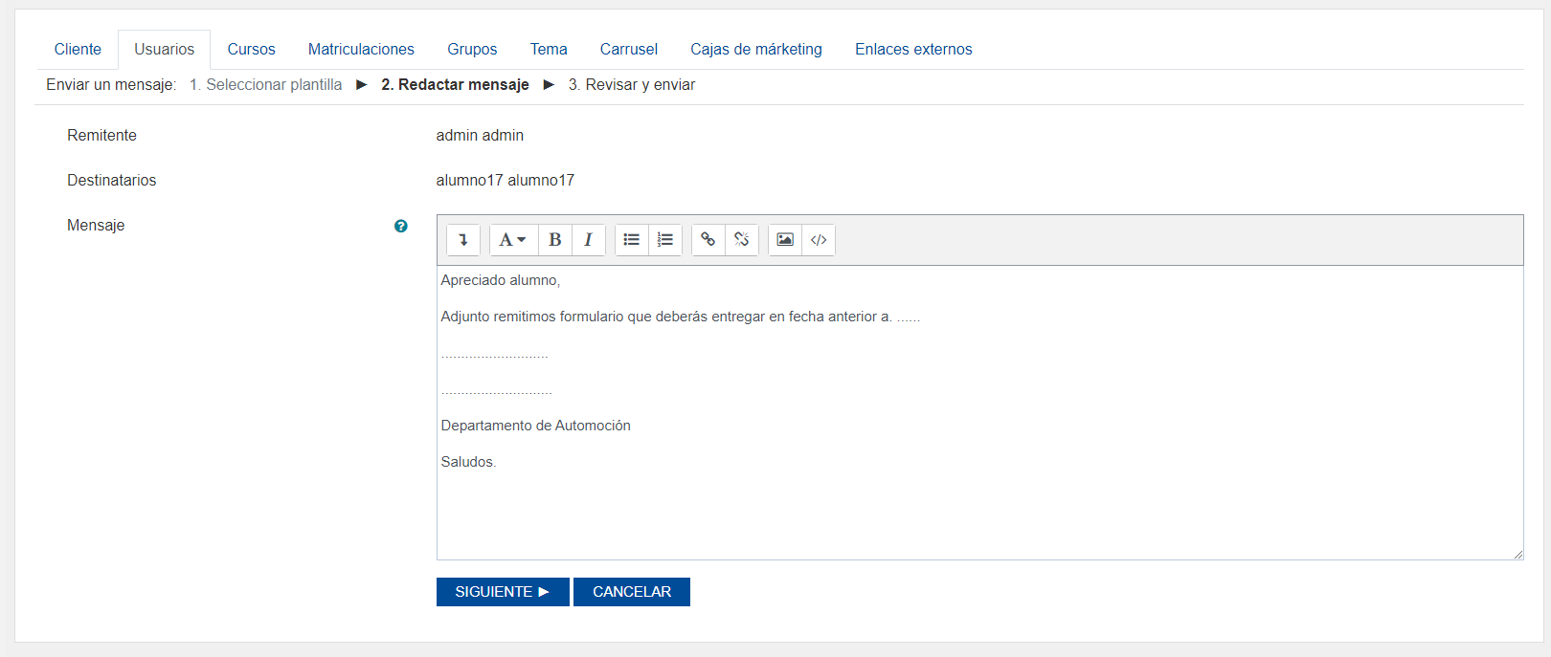Switch editor to HTML source view
Image resolution: width=1551 pixels, height=657 pixels.
(x=819, y=240)
